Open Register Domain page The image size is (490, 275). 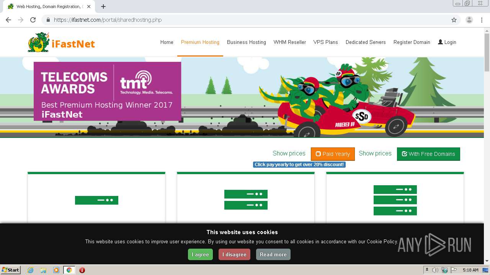412,42
